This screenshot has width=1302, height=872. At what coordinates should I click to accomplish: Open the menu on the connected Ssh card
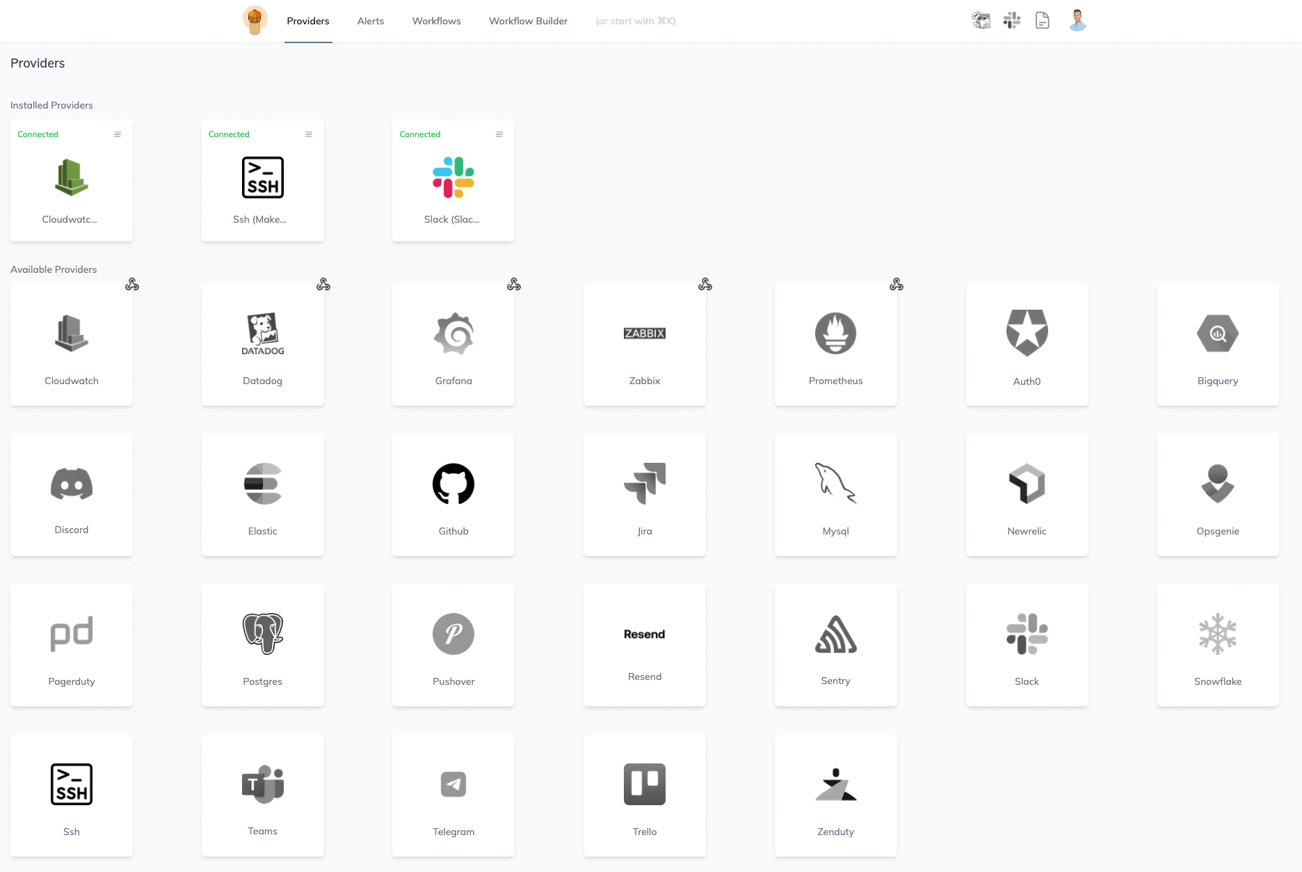tap(309, 134)
